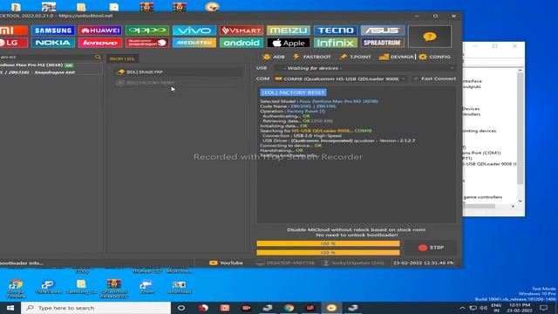Open the Zoom desktop shortcut

tap(146, 287)
